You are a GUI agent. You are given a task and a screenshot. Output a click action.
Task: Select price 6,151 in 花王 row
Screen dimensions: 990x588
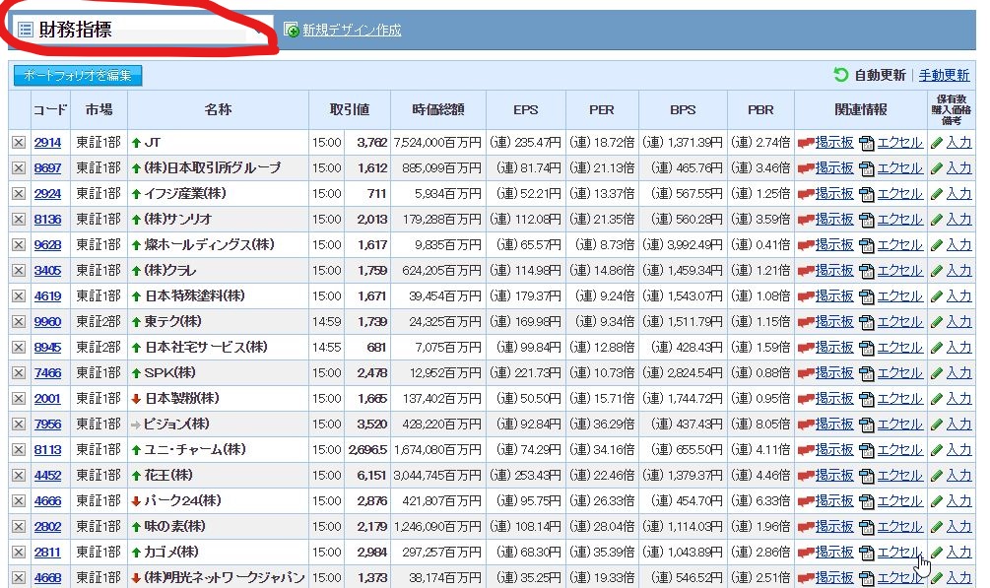pos(371,475)
